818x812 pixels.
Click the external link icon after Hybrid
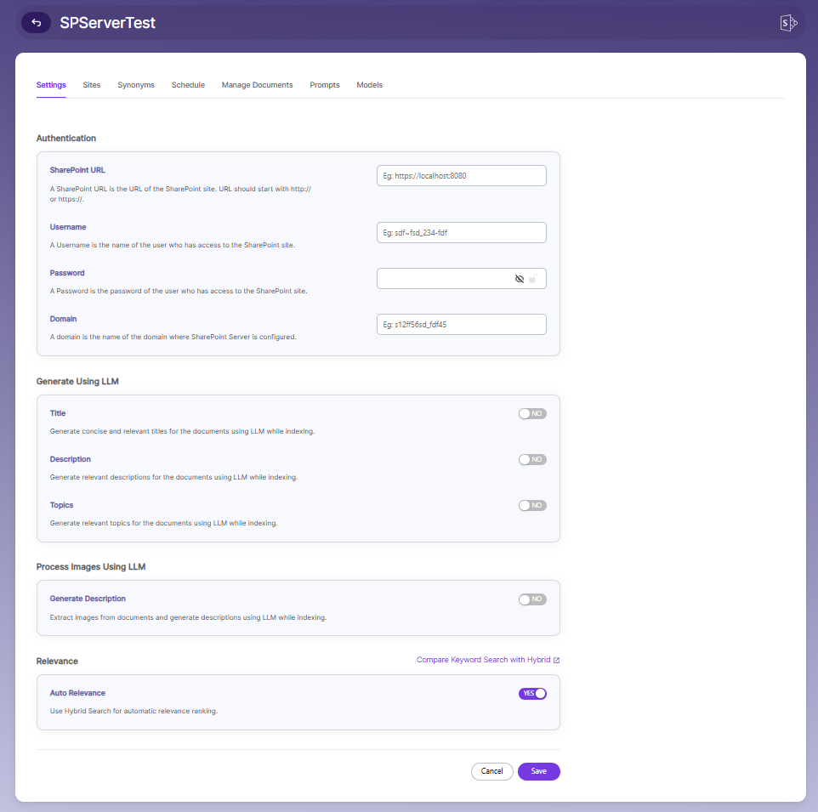pos(557,661)
